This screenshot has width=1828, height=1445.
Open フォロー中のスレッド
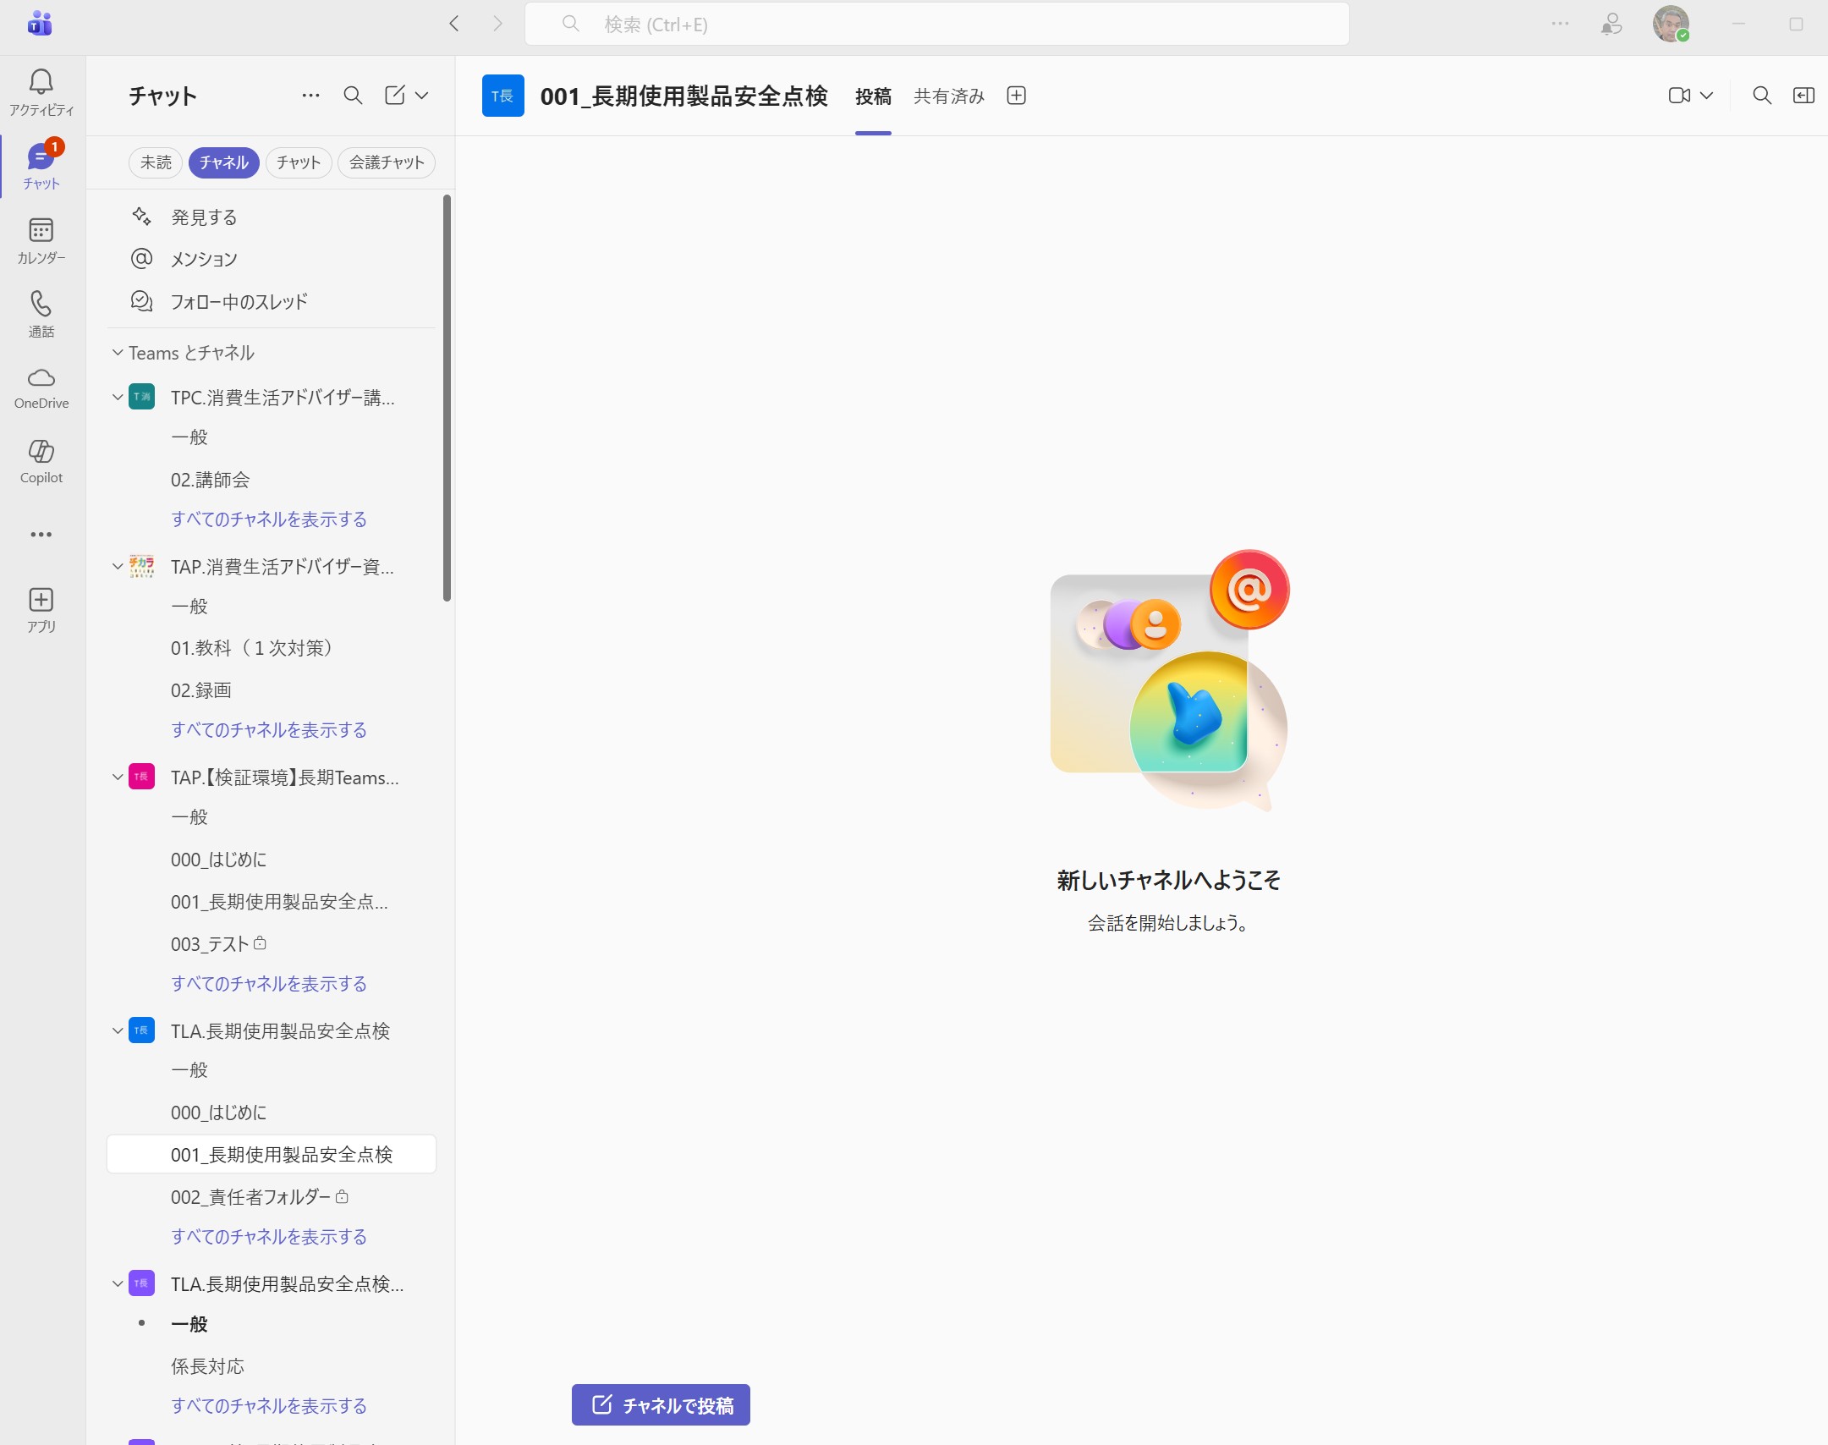271,301
